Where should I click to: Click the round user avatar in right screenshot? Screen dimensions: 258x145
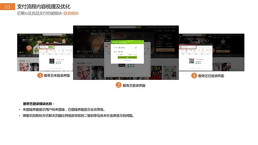pyautogui.click(x=223, y=42)
